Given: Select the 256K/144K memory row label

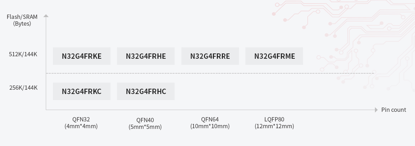Looking at the screenshot, I should pyautogui.click(x=23, y=88).
